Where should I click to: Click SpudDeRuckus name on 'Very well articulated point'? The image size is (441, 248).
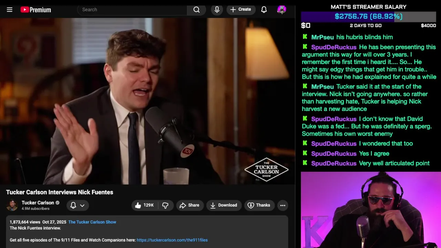click(334, 164)
